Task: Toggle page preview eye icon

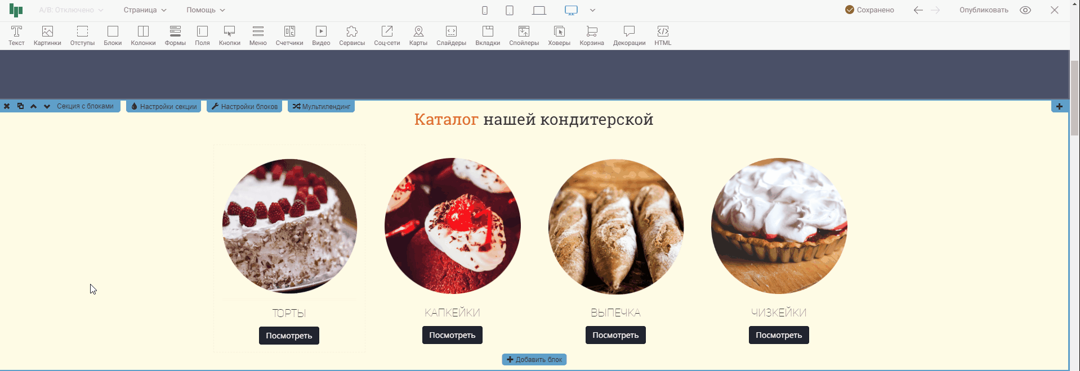Action: tap(1025, 10)
